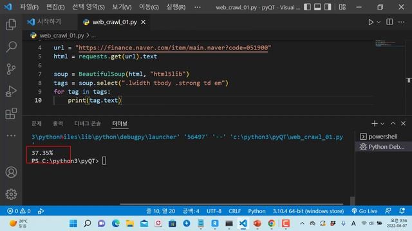
Task: Start Go Live server
Action: 364,211
